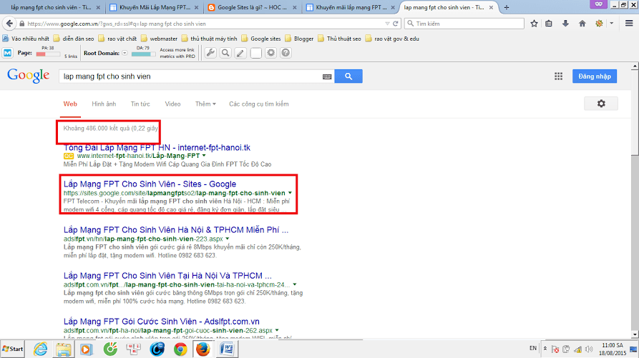Open Google search settings gear
Screen dimensions: 639x358
coord(601,104)
